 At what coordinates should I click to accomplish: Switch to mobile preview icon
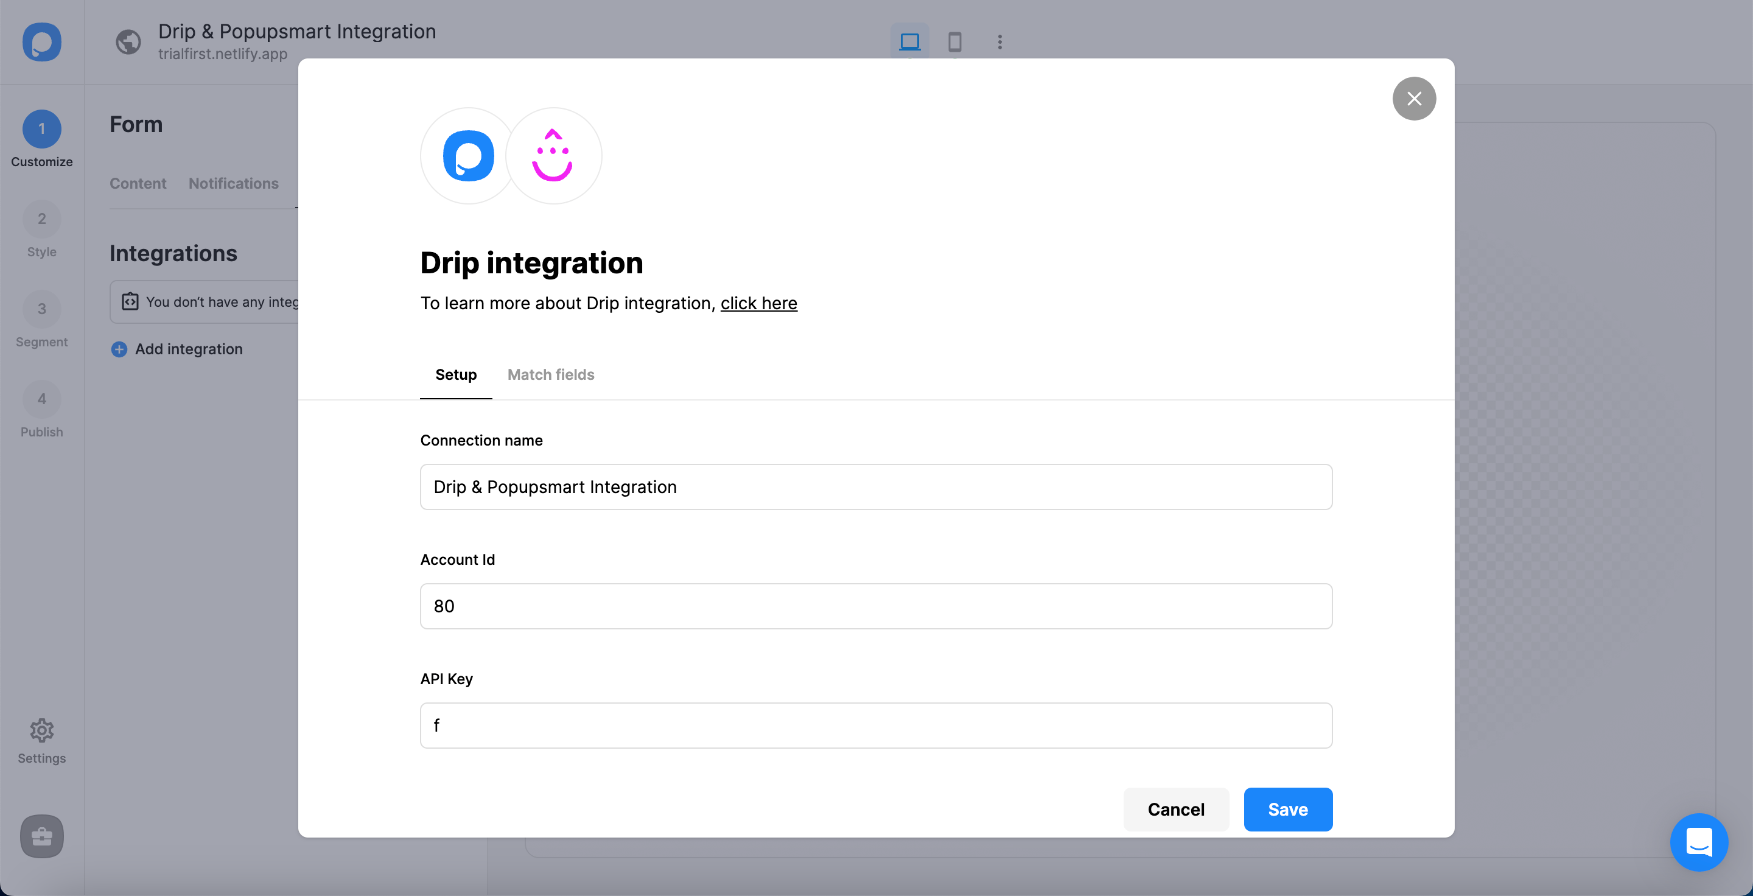click(x=955, y=42)
